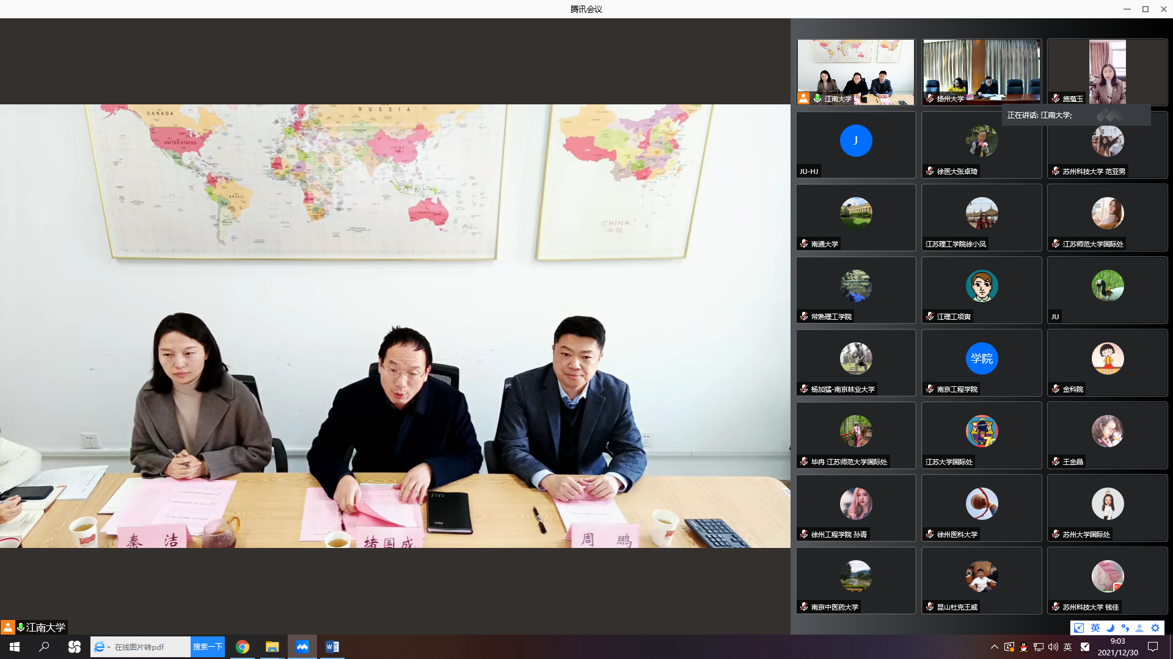Image resolution: width=1173 pixels, height=659 pixels.
Task: Open Word from the taskbar
Action: tap(332, 647)
